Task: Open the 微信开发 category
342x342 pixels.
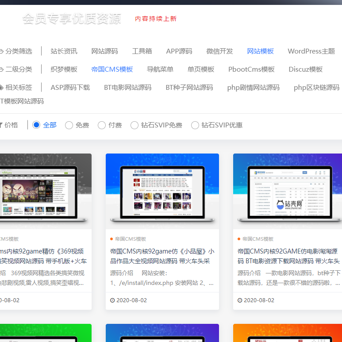Action: [219, 51]
